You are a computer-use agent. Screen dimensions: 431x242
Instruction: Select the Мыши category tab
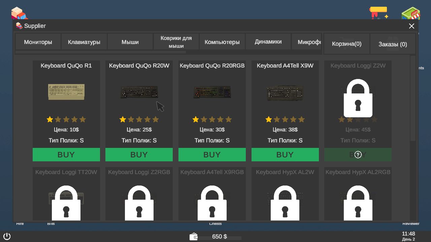tap(130, 41)
